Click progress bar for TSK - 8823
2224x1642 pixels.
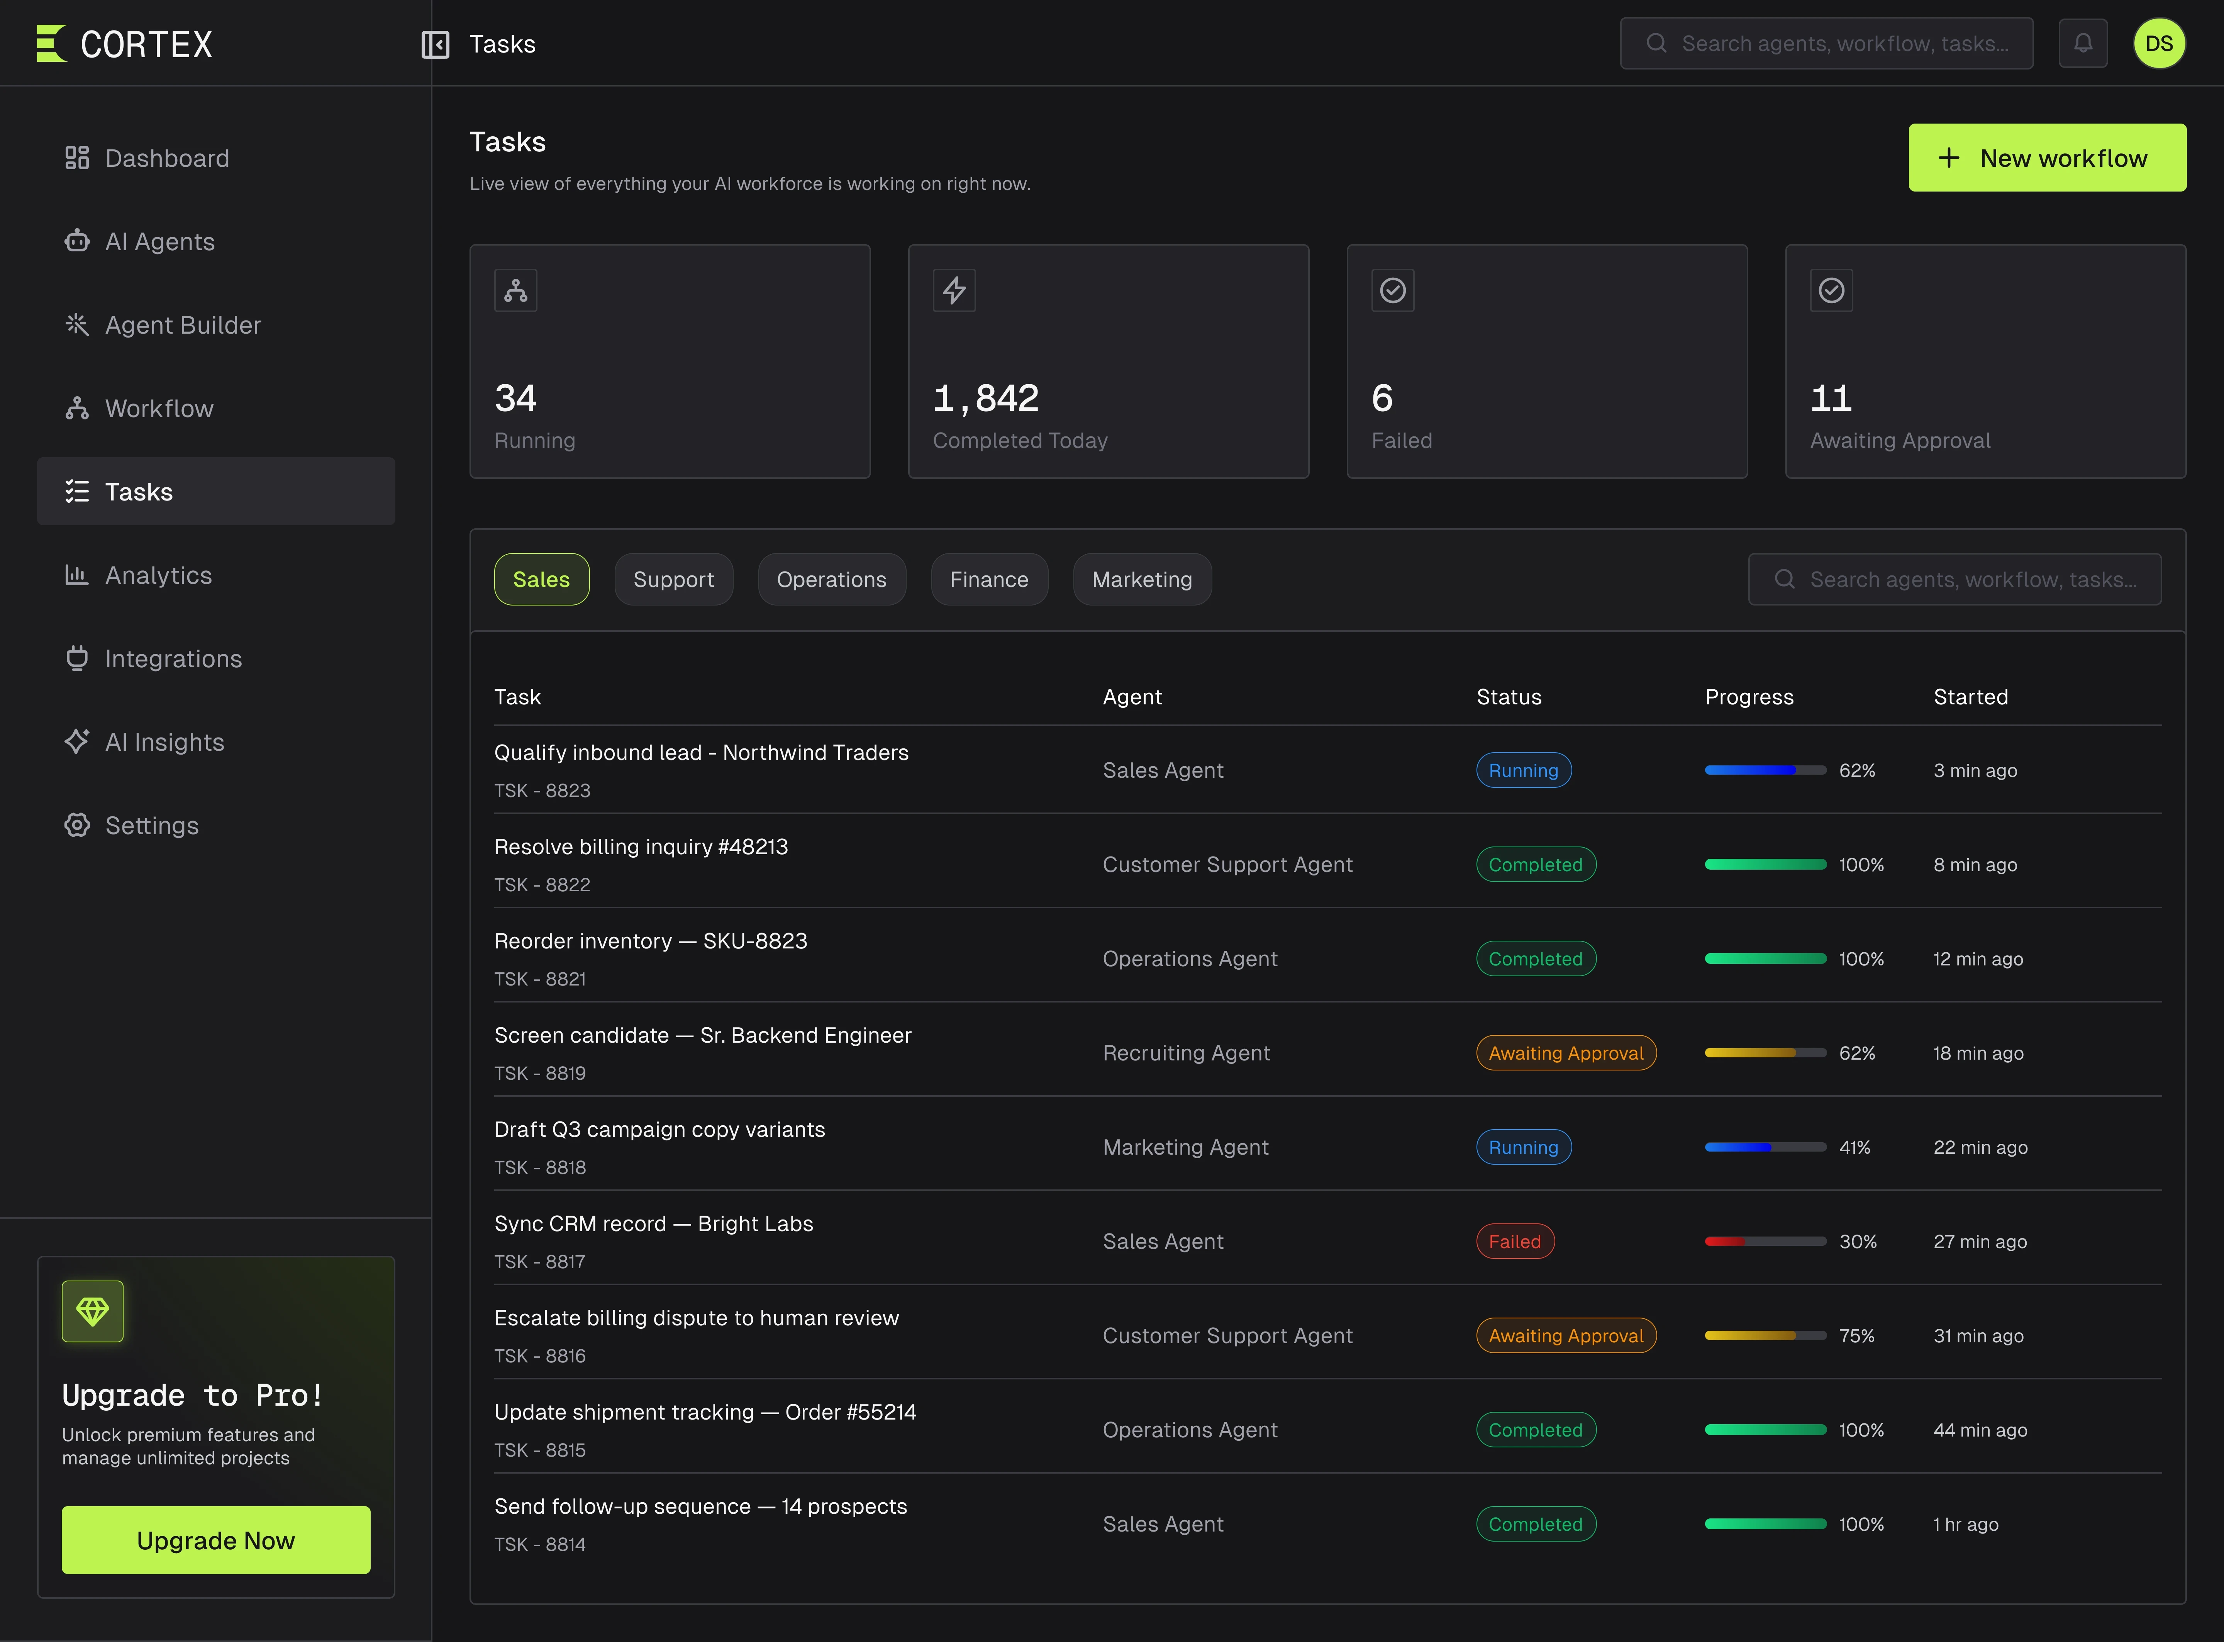pyautogui.click(x=1766, y=770)
